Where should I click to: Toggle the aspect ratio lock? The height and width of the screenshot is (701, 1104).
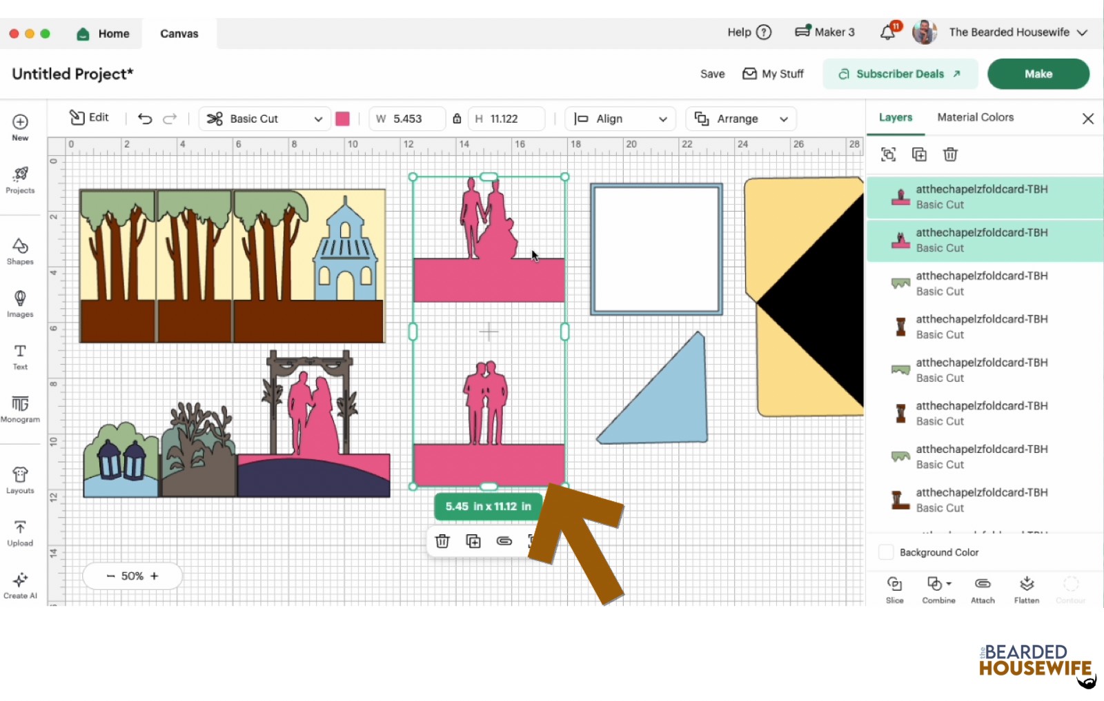click(x=457, y=119)
